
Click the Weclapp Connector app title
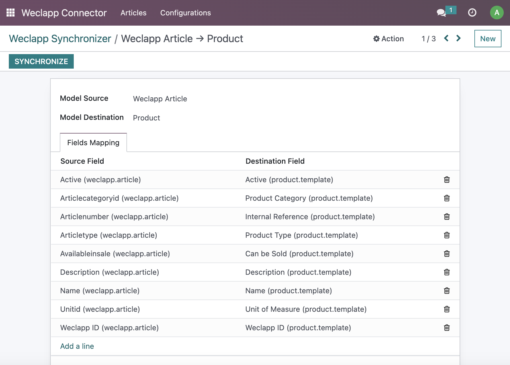[x=64, y=13]
